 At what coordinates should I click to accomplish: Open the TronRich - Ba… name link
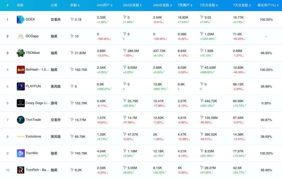click(x=37, y=170)
